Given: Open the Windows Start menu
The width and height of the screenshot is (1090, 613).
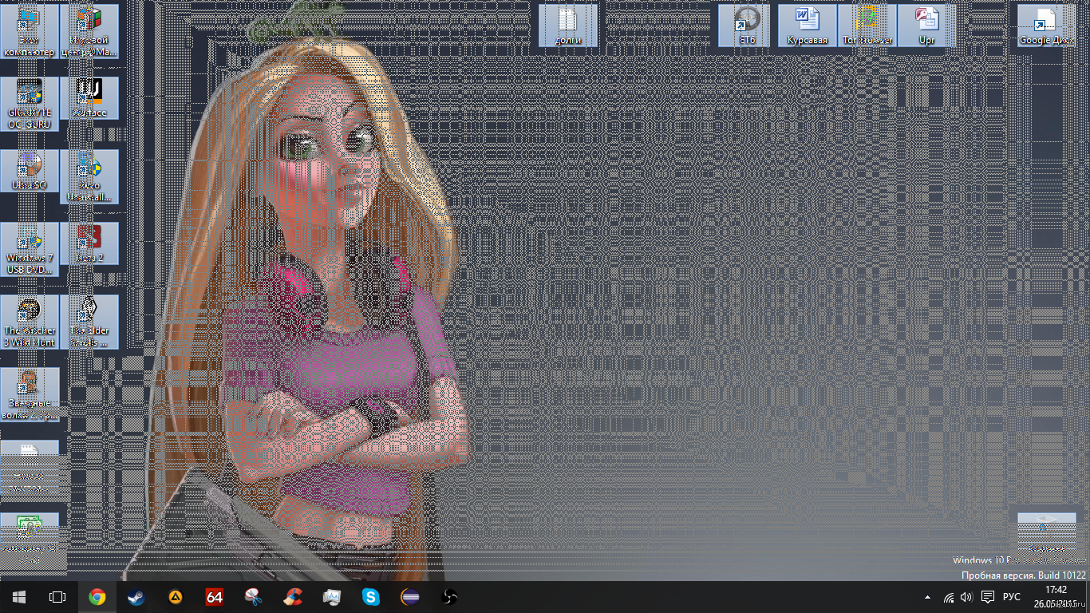Looking at the screenshot, I should (x=19, y=597).
